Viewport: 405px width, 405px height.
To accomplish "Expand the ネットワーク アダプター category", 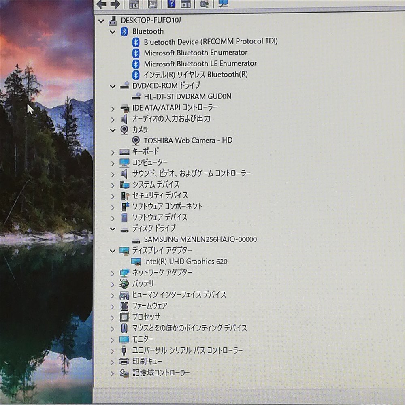I will pyautogui.click(x=112, y=273).
